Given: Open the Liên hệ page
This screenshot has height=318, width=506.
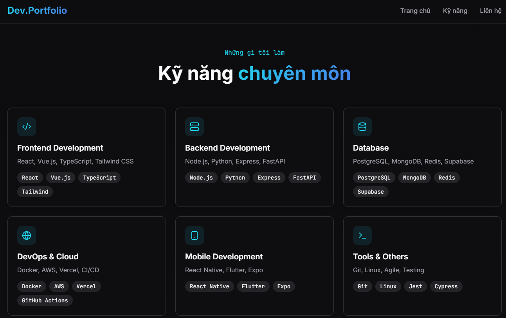Looking at the screenshot, I should click(x=490, y=11).
